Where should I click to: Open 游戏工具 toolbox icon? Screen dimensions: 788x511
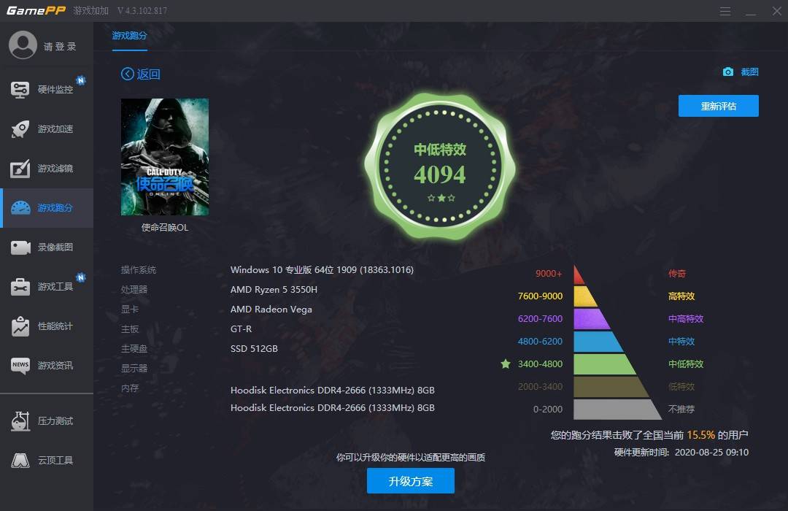(20, 287)
